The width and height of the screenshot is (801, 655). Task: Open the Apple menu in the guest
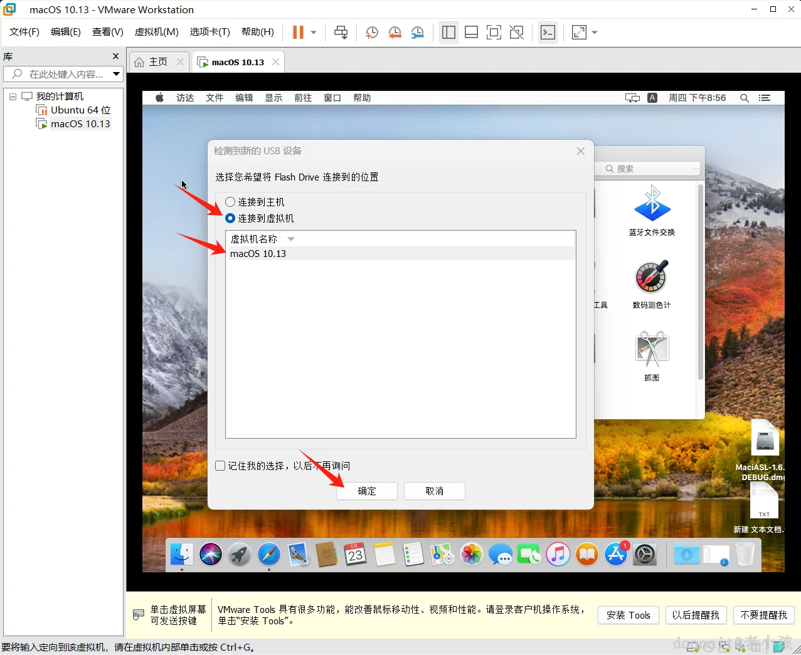(159, 98)
